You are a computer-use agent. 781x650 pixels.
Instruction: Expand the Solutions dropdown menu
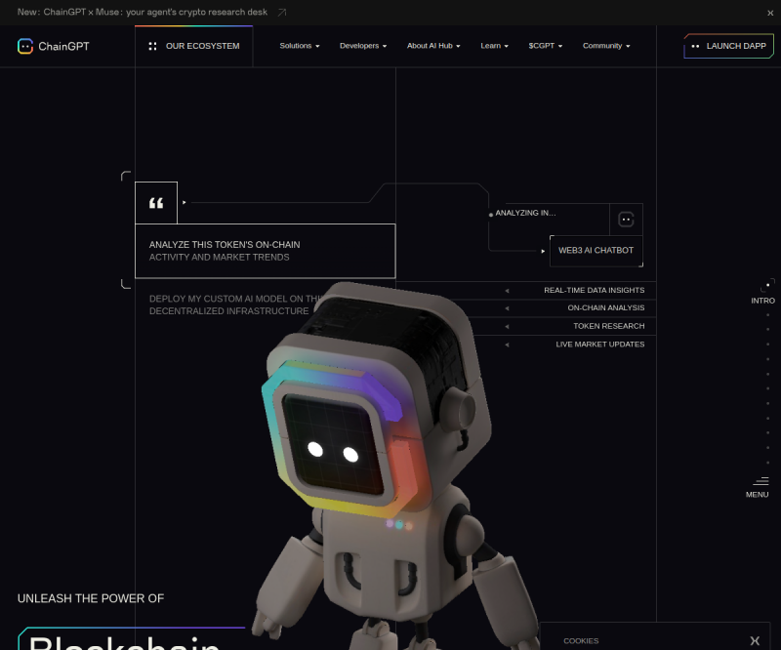pos(300,46)
